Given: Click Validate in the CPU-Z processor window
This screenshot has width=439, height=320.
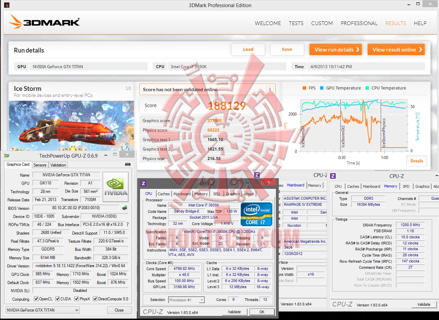Looking at the screenshot, I should 234,312.
